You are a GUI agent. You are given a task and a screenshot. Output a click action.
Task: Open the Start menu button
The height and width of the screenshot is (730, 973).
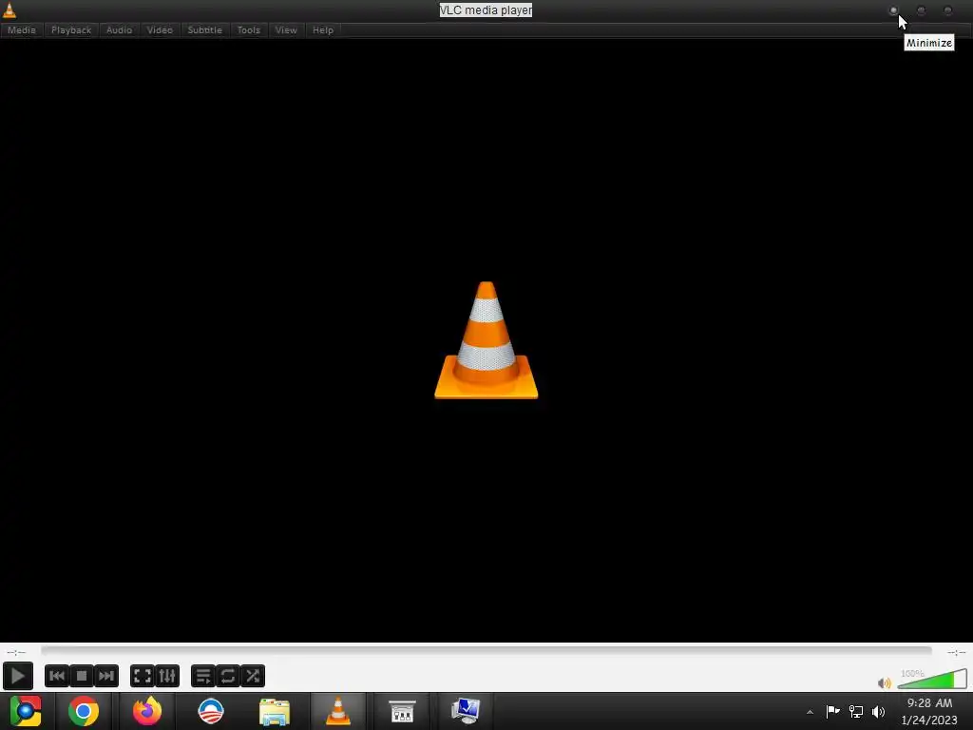[x=26, y=711]
